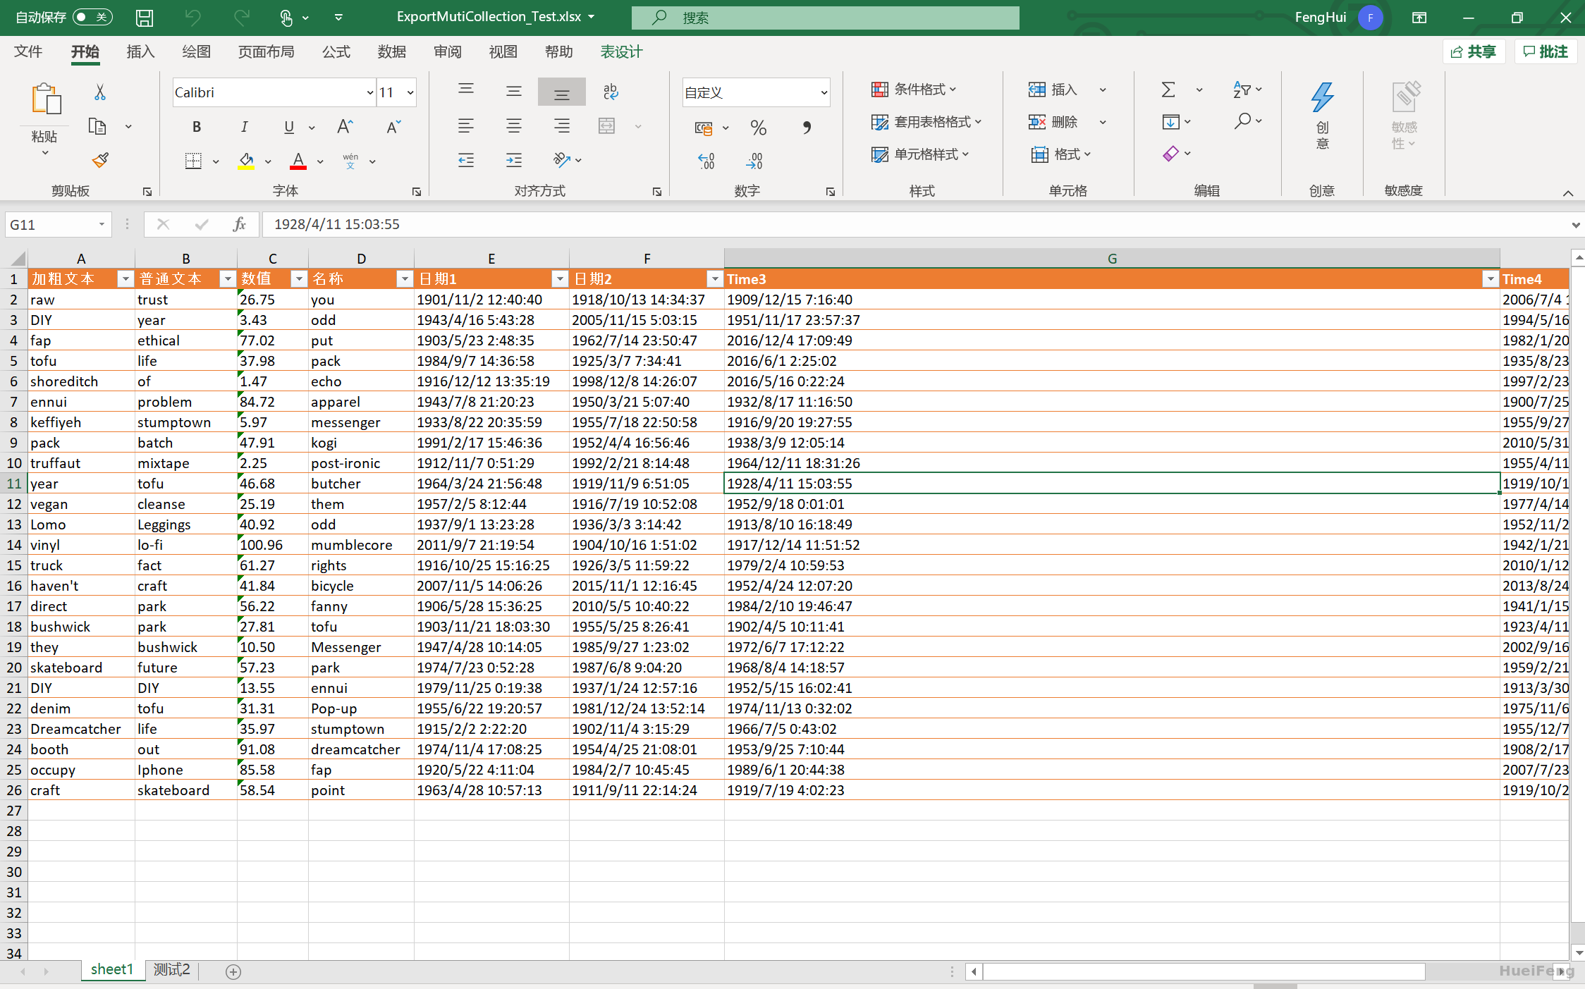Toggle Underline formatting
Image resolution: width=1585 pixels, height=989 pixels.
289,127
